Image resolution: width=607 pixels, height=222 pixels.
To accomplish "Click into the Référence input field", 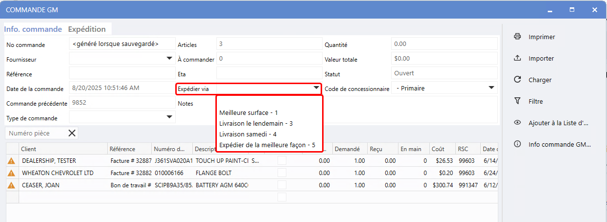I will coord(121,74).
